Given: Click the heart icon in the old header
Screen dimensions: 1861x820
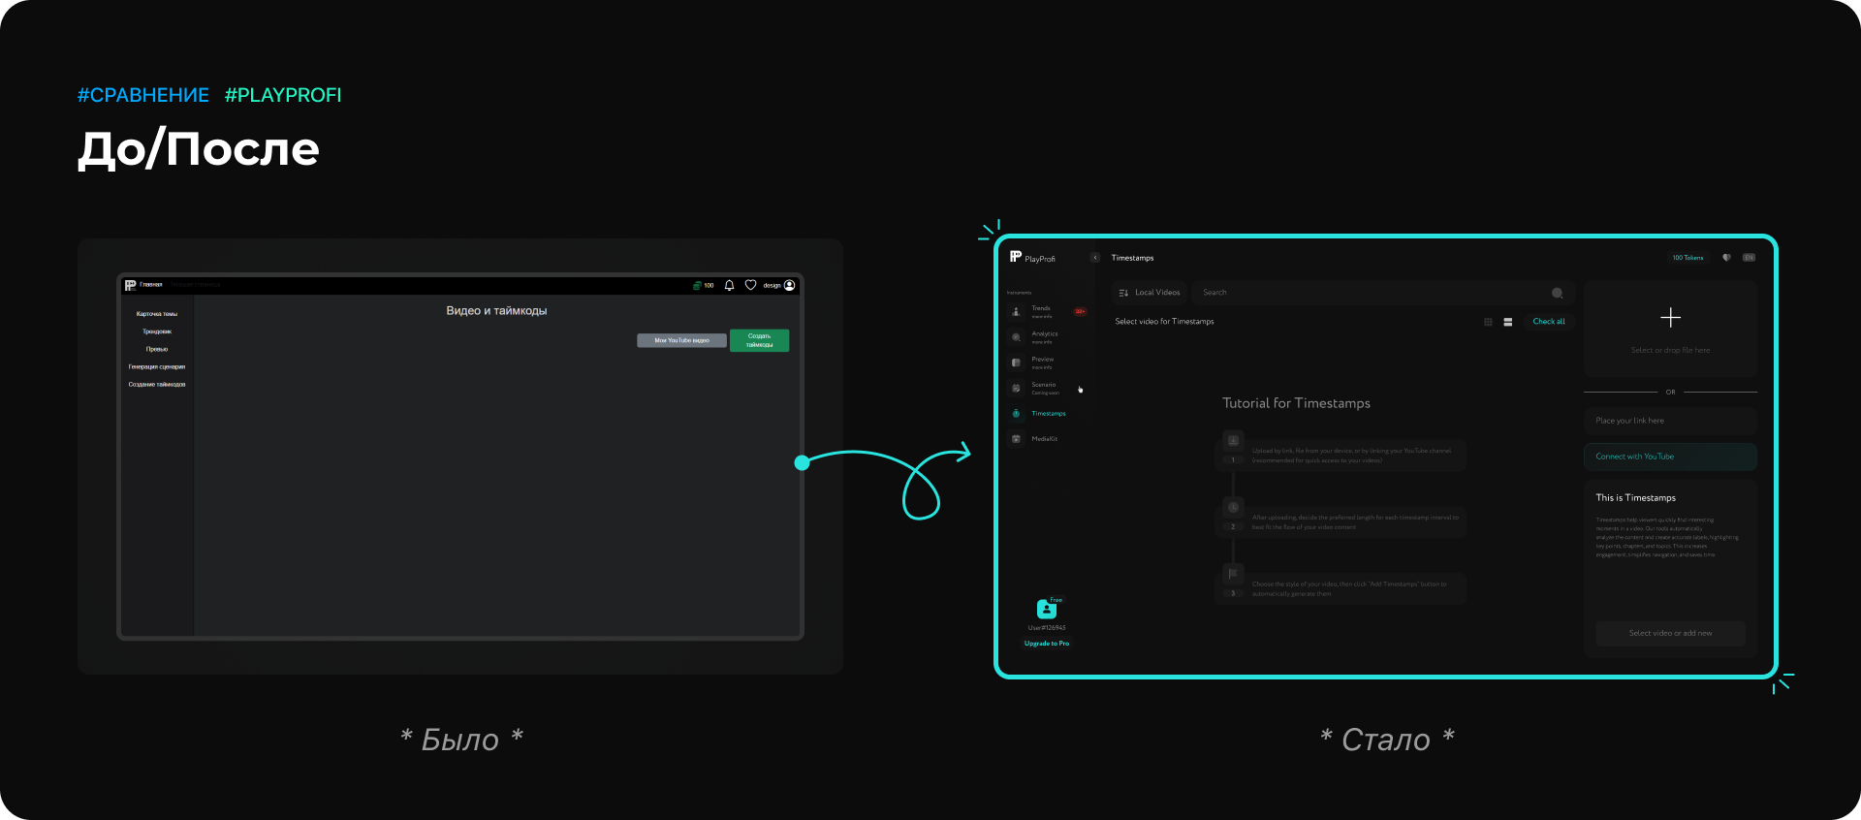Looking at the screenshot, I should point(750,285).
